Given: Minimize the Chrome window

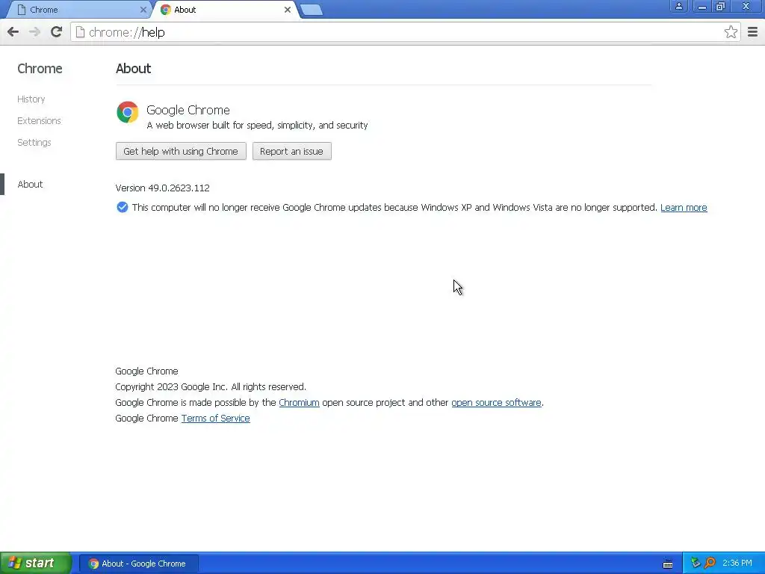Looking at the screenshot, I should pos(702,6).
